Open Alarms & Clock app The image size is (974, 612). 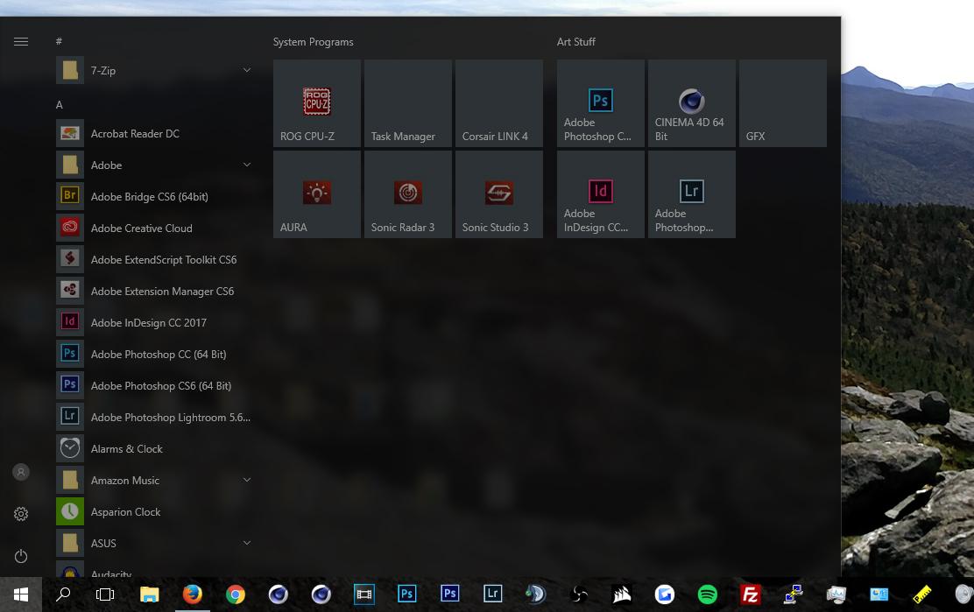pyautogui.click(x=155, y=449)
